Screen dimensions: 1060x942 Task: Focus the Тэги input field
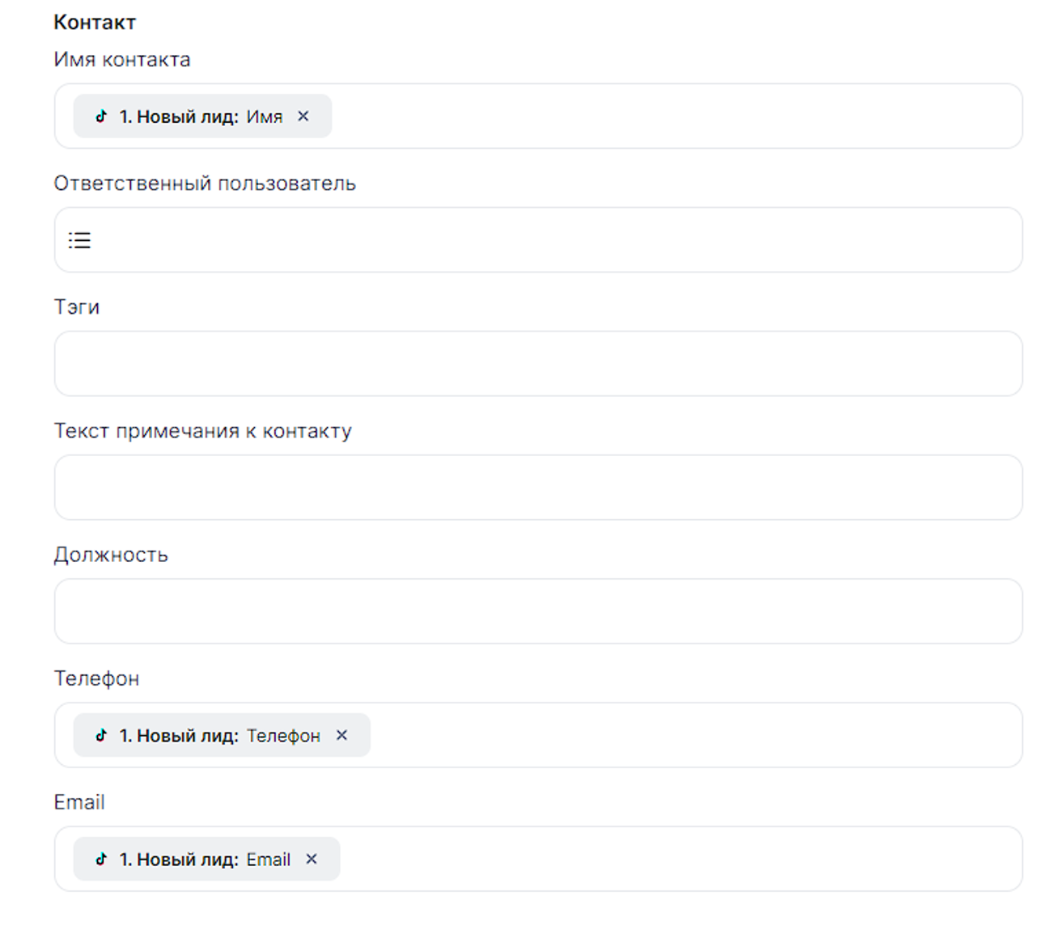538,364
